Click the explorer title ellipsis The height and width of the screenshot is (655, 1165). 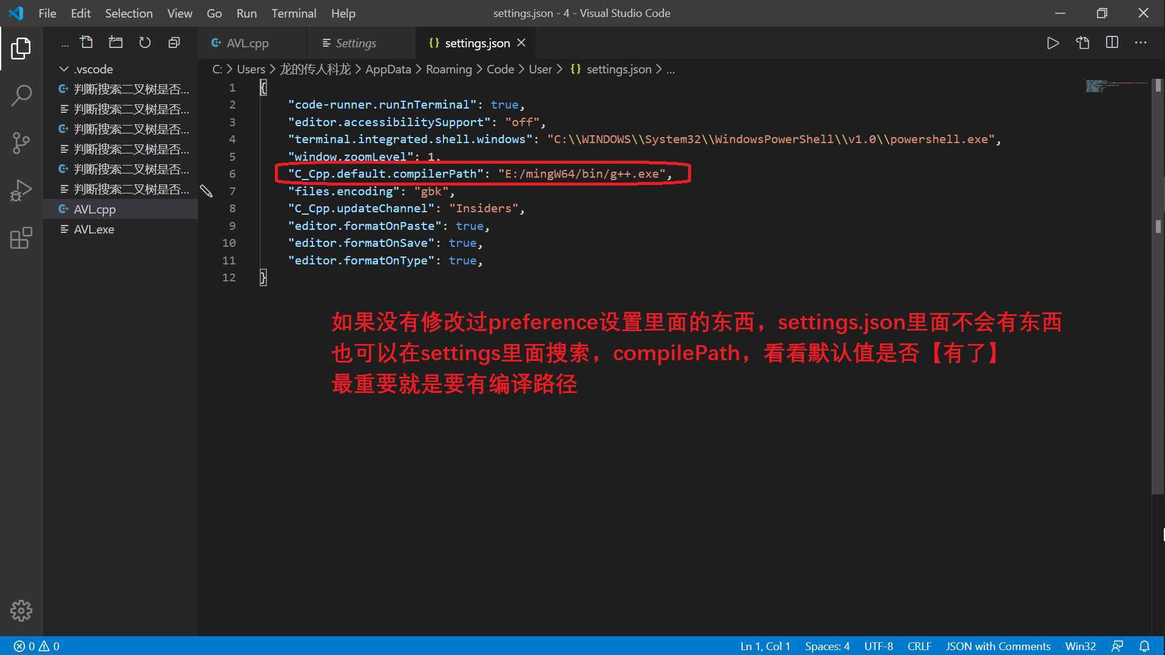64,44
